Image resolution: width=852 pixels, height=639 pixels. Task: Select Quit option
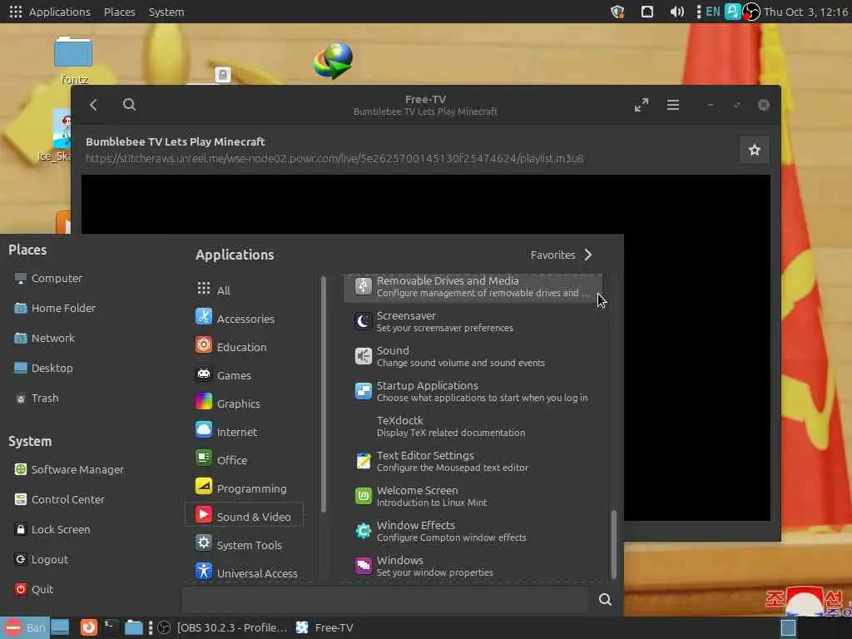click(x=33, y=589)
